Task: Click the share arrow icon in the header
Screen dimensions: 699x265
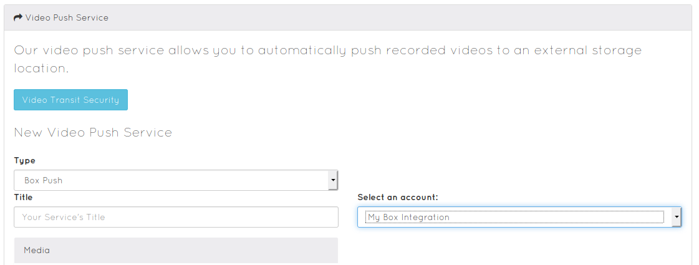Action: (18, 17)
